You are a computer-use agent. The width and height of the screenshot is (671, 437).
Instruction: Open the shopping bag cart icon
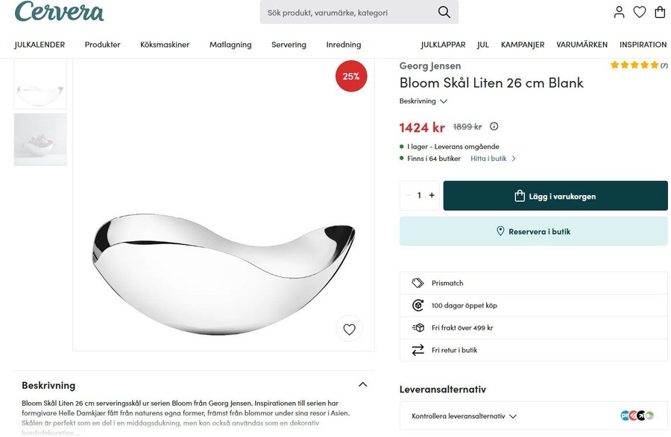click(660, 12)
